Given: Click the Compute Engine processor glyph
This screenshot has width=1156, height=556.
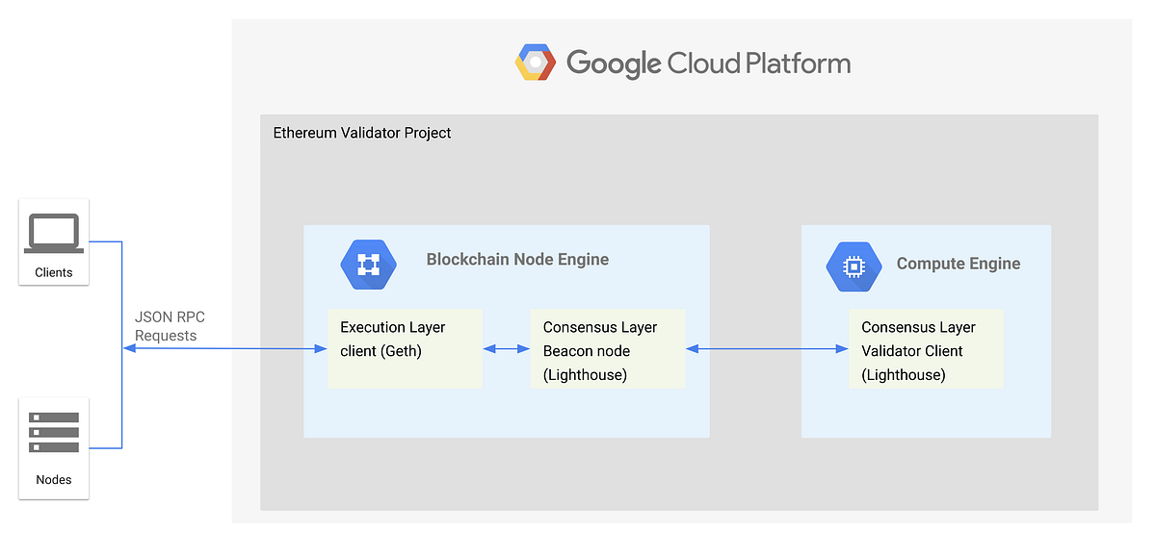Looking at the screenshot, I should pos(854,266).
